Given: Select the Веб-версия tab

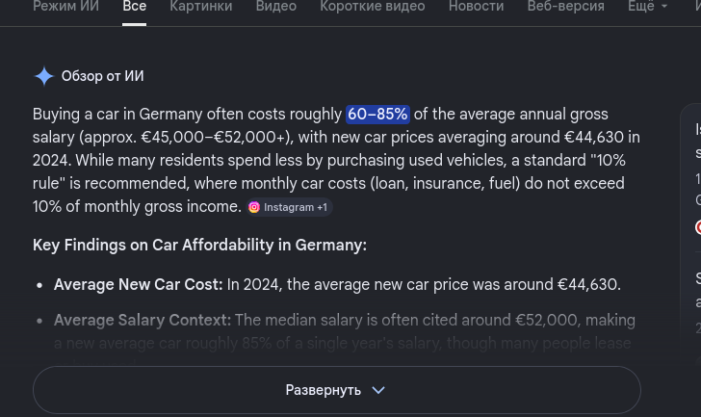Looking at the screenshot, I should pos(565,6).
